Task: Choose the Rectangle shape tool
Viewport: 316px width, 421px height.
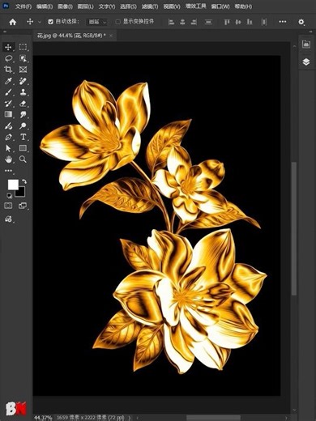Action: [x=23, y=148]
